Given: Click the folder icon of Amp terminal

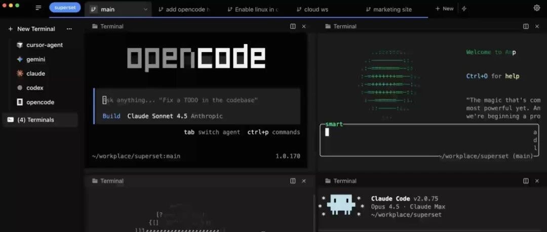Looking at the screenshot, I should tap(328, 26).
